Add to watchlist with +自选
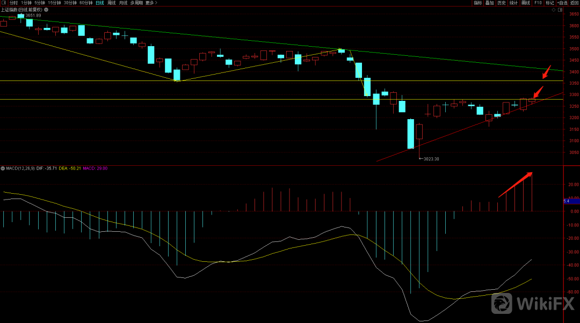The height and width of the screenshot is (323, 580). click(x=562, y=3)
